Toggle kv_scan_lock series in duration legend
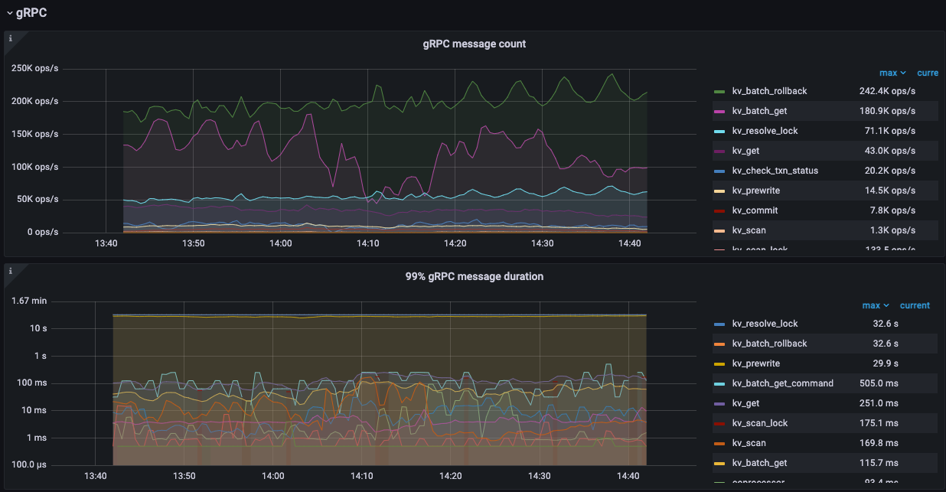Viewport: 946px width, 492px height. pyautogui.click(x=759, y=423)
